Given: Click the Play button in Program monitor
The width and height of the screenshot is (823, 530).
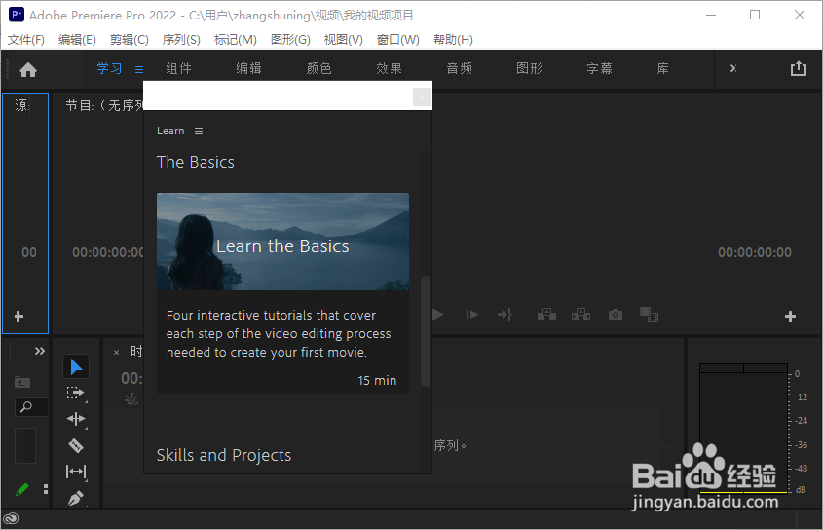Looking at the screenshot, I should click(x=437, y=315).
